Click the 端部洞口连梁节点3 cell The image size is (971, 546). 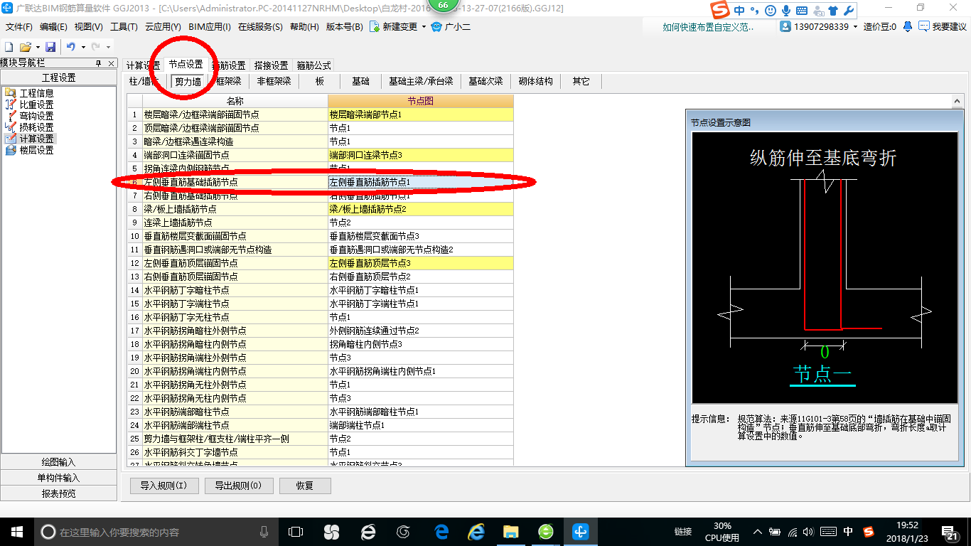click(420, 155)
